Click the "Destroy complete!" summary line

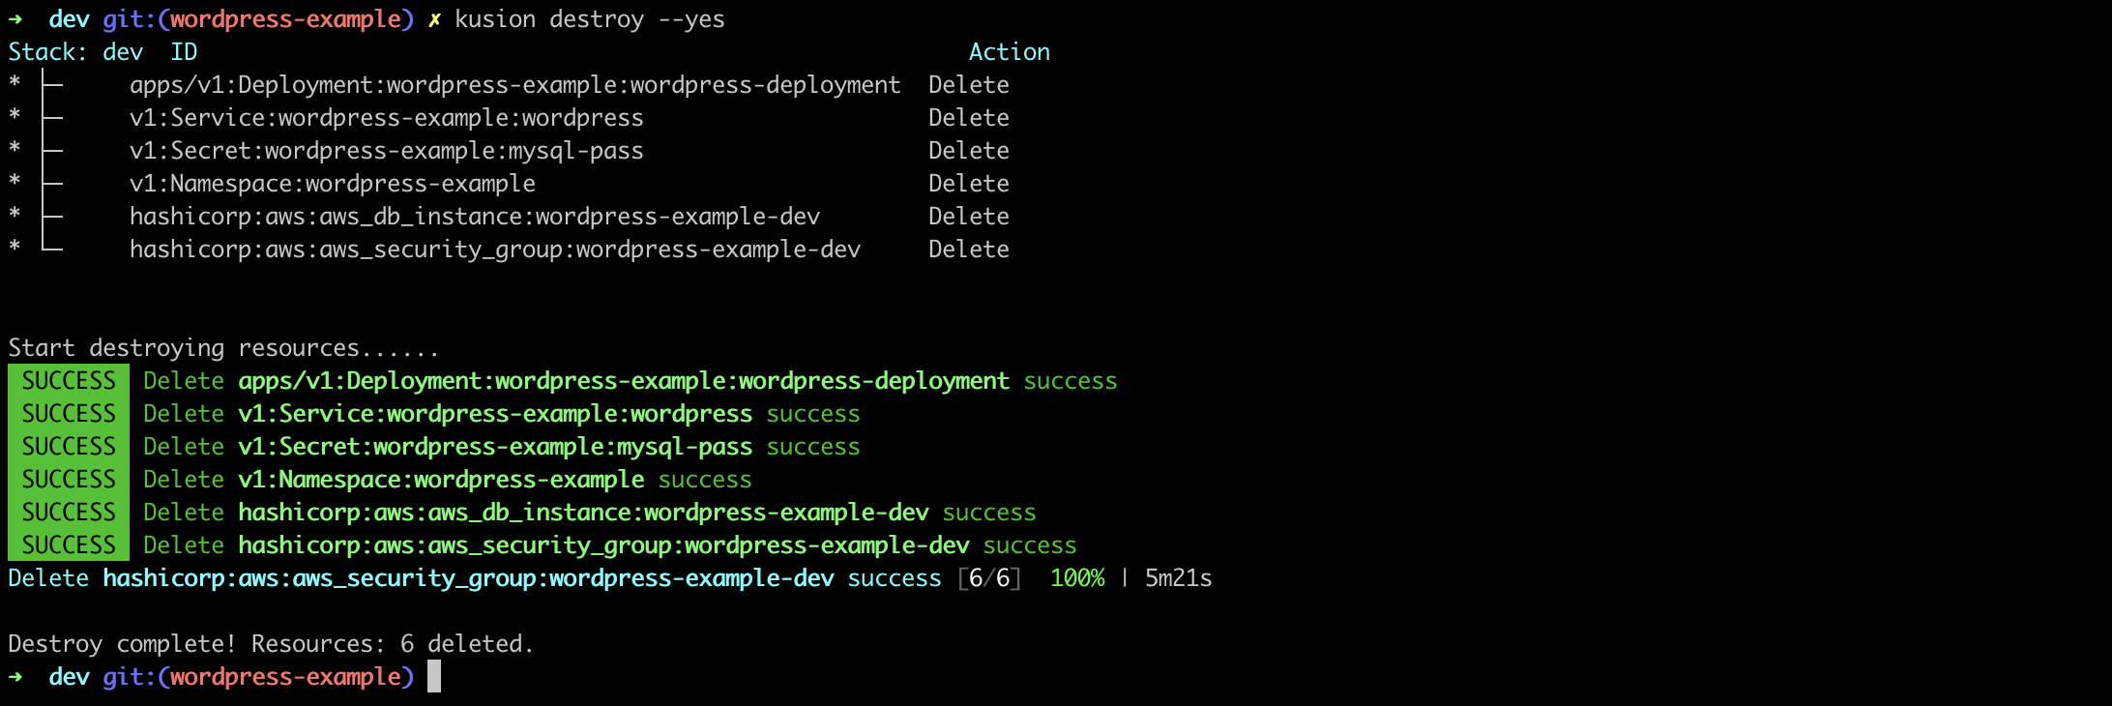[271, 644]
